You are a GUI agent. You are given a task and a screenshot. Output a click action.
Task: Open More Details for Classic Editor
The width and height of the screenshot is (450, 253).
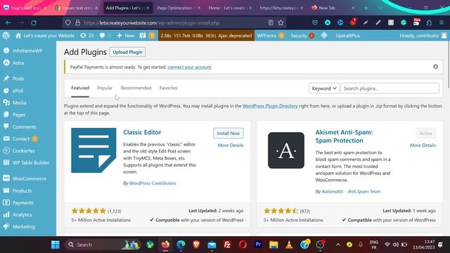click(231, 145)
